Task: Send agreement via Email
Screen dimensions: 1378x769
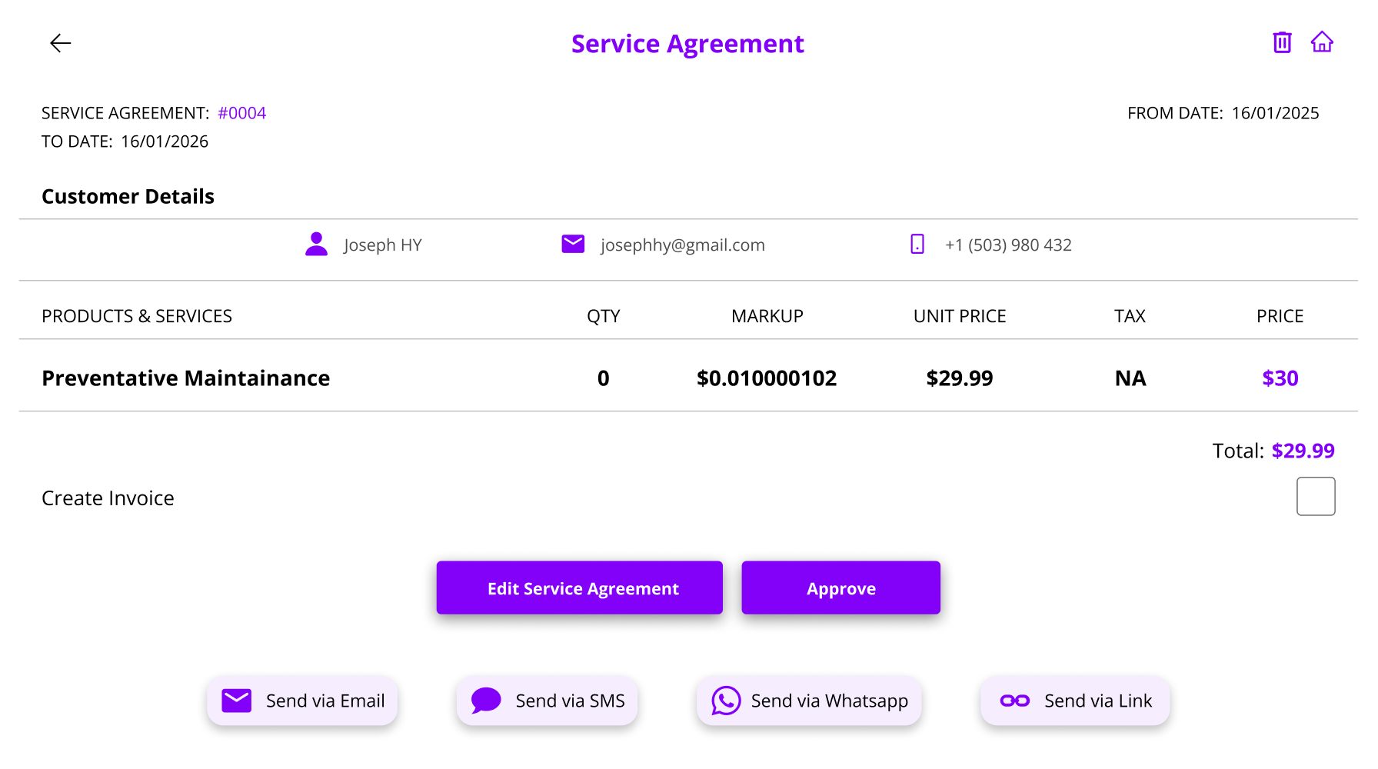Action: 302,701
